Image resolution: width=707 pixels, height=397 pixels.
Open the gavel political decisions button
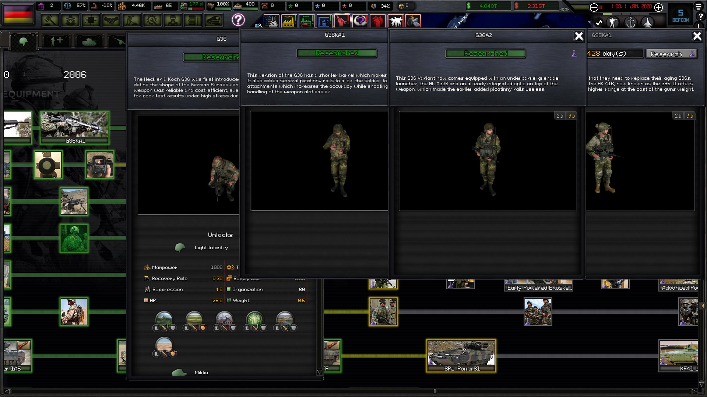(50, 21)
